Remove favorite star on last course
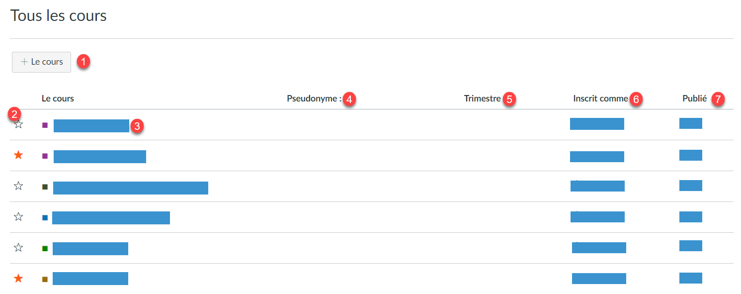 click(18, 279)
